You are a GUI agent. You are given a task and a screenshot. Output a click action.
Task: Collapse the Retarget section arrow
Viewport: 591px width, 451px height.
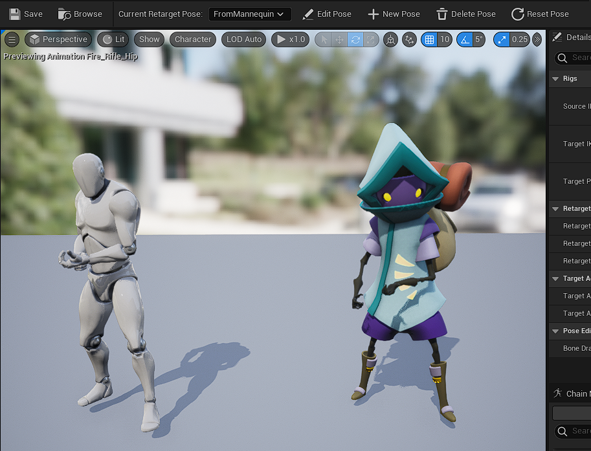tap(555, 209)
